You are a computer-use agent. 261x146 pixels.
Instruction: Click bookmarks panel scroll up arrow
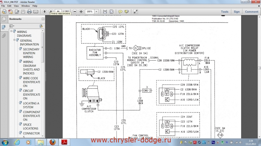pyautogui.click(x=43, y=31)
